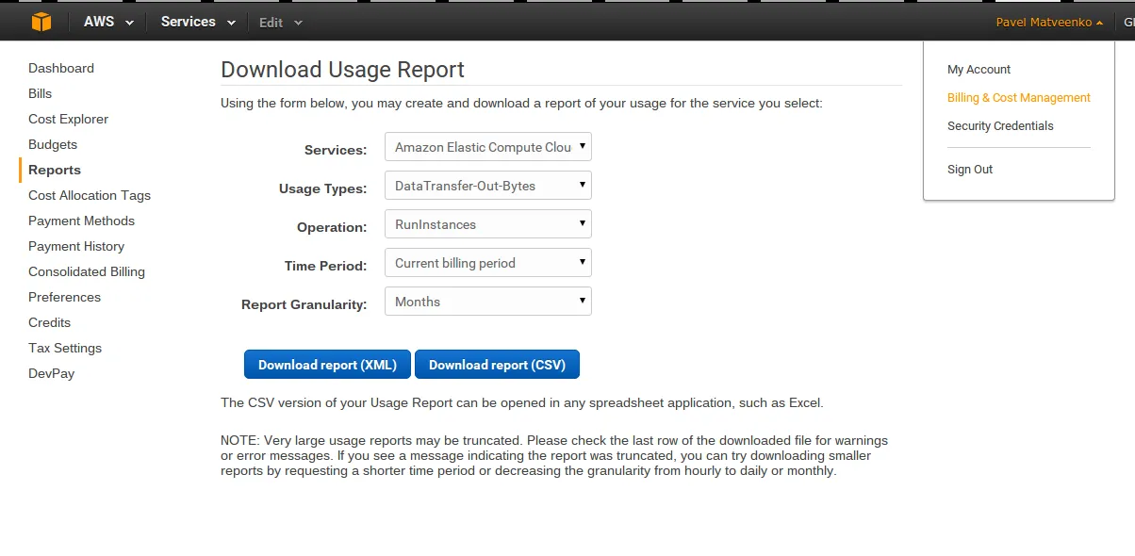Select Reports in sidebar
Screen dimensions: 1135x556
[55, 170]
